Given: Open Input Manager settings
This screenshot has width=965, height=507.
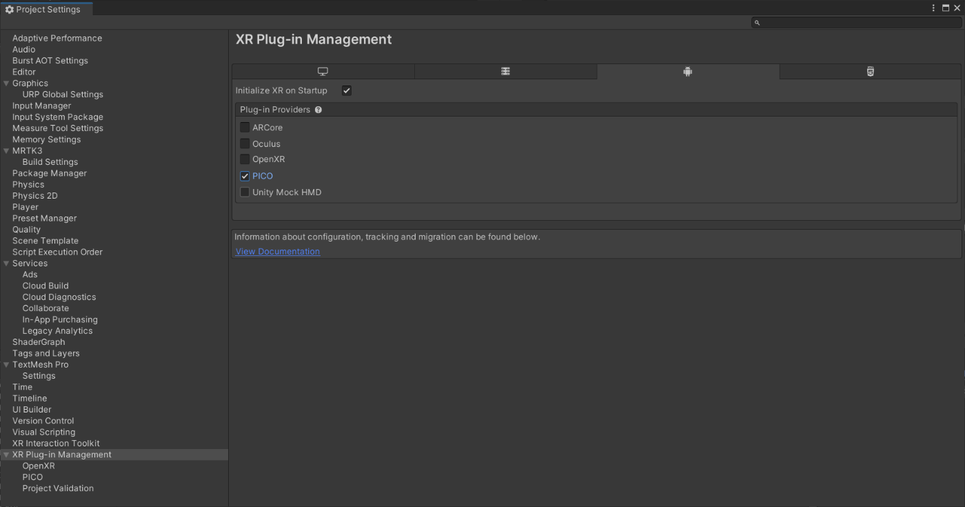Looking at the screenshot, I should pos(41,106).
